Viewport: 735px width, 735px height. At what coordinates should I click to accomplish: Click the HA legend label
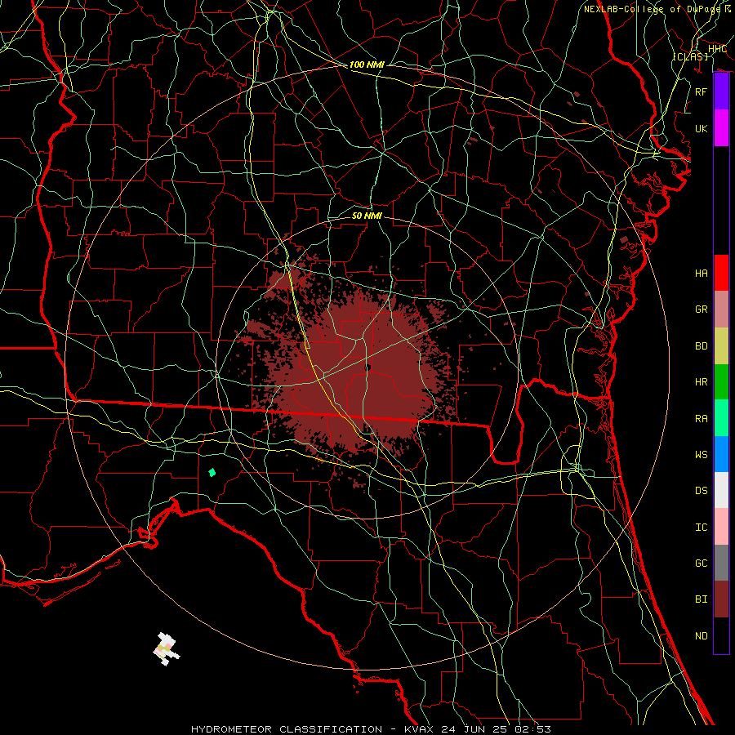(x=702, y=274)
